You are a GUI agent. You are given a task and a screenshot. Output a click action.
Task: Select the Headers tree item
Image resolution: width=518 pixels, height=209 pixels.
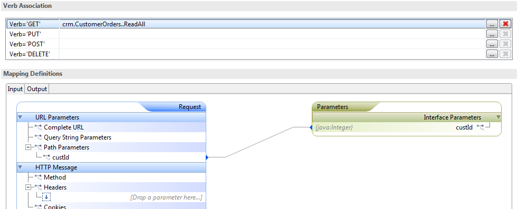pos(55,187)
